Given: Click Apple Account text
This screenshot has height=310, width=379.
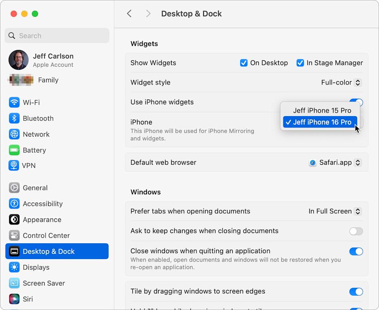Looking at the screenshot, I should (x=53, y=65).
